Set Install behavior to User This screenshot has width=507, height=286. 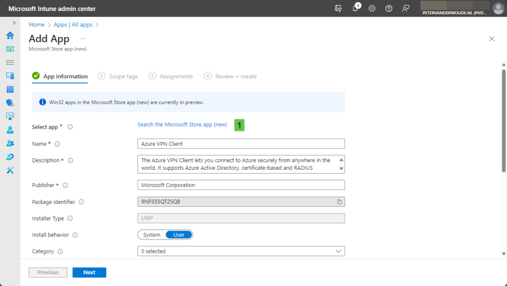click(179, 235)
